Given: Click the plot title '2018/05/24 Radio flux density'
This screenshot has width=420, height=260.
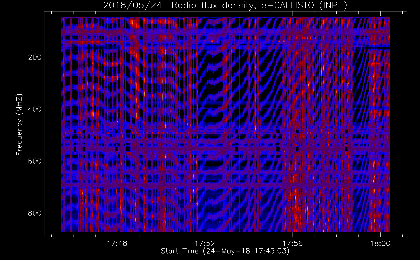Looking at the screenshot, I should click(225, 5).
